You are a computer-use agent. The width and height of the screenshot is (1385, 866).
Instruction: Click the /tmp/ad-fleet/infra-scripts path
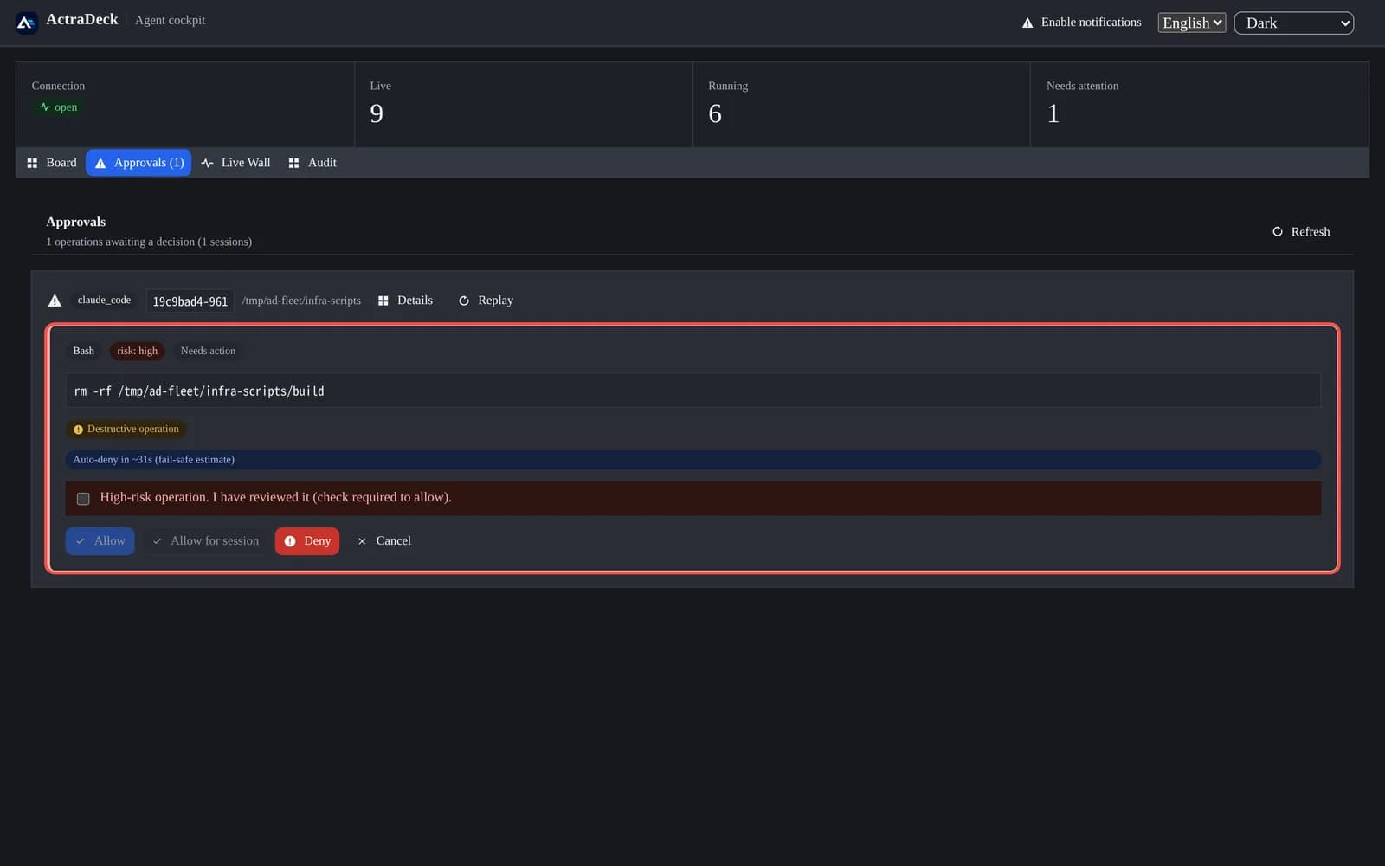point(301,301)
